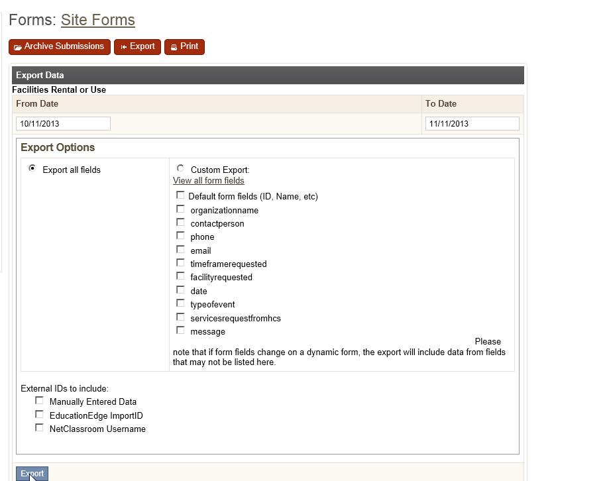Check the phone field checkbox
The width and height of the screenshot is (605, 481).
[180, 235]
